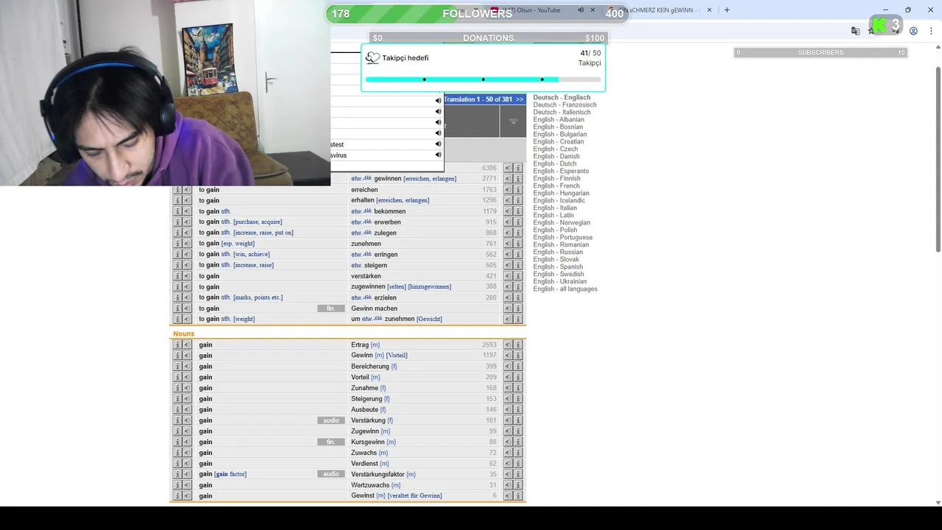The width and height of the screenshot is (942, 530).
Task: Open 'English - Russian' dictionary
Action: pos(558,252)
